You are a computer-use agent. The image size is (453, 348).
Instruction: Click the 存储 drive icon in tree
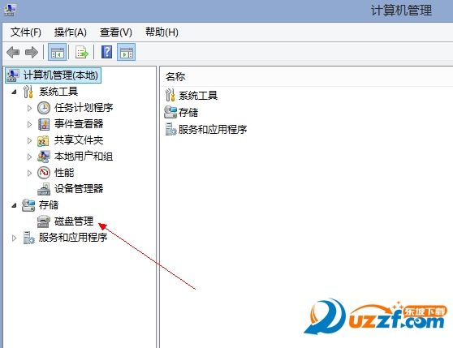coord(28,205)
